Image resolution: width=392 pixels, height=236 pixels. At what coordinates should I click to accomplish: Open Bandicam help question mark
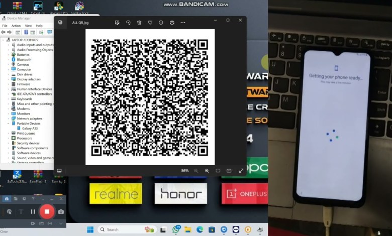tap(33, 199)
